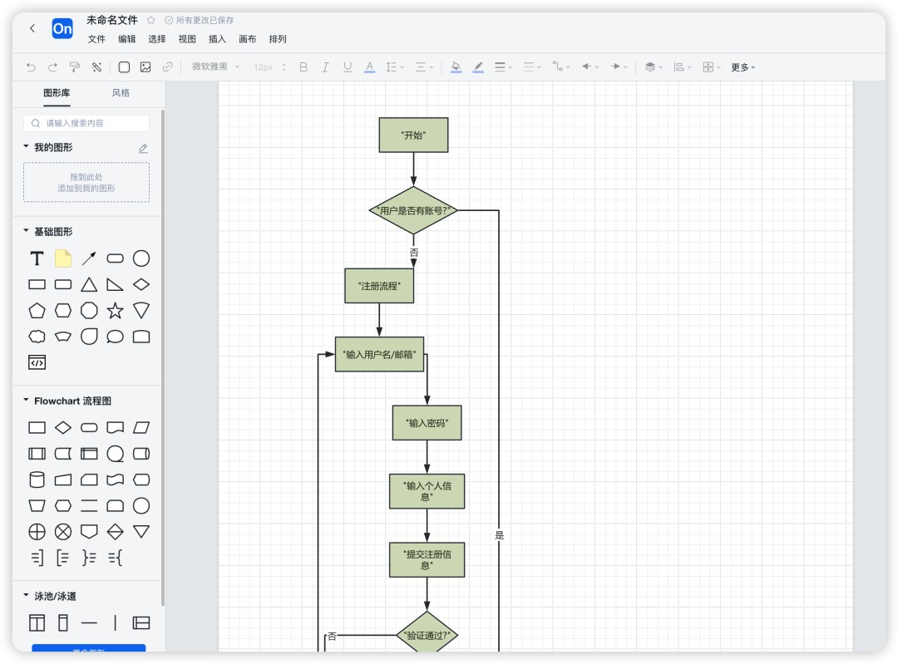Image resolution: width=898 pixels, height=664 pixels.
Task: Open the line color pen
Action: coord(478,67)
